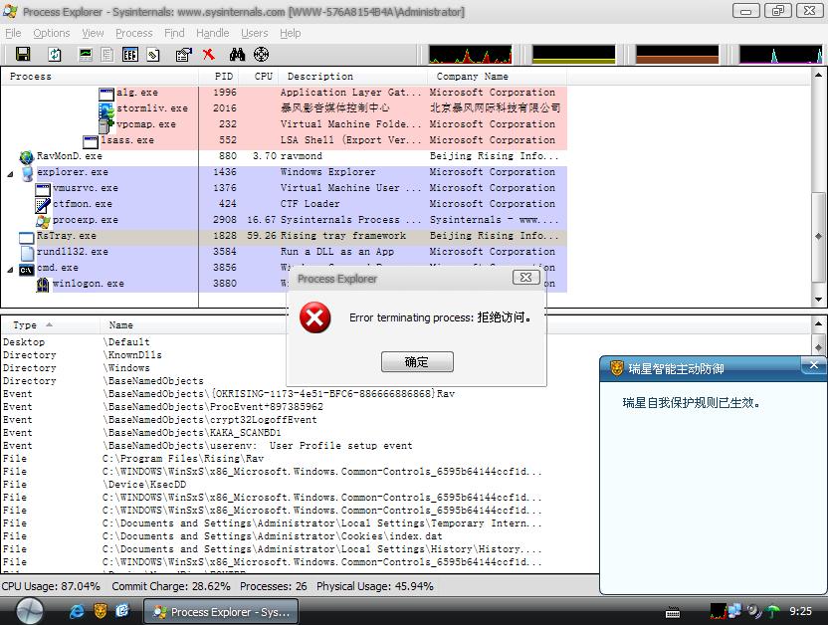This screenshot has width=828, height=625.
Task: Sort by the PID column header
Action: 218,77
